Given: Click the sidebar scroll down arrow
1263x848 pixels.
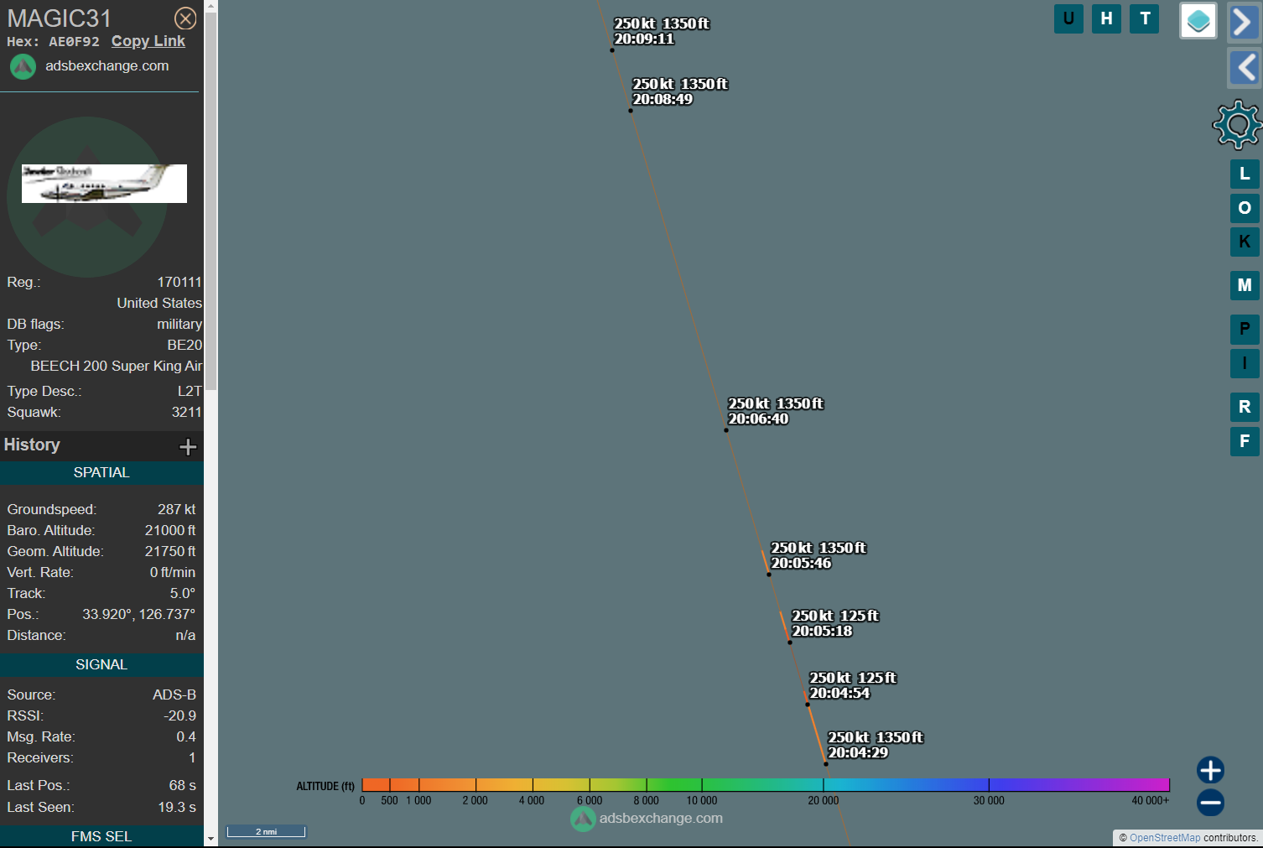Looking at the screenshot, I should pyautogui.click(x=210, y=840).
